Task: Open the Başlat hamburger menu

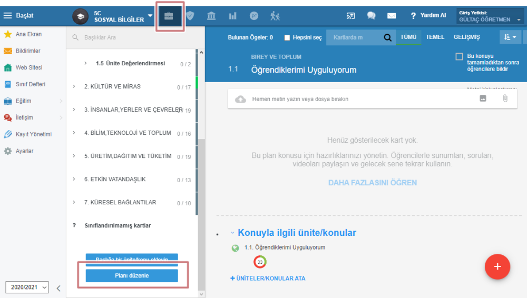Action: [x=7, y=15]
